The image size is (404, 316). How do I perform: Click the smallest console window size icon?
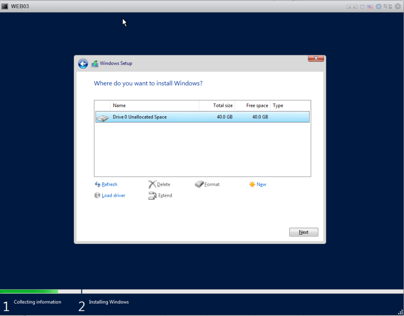tap(349, 7)
